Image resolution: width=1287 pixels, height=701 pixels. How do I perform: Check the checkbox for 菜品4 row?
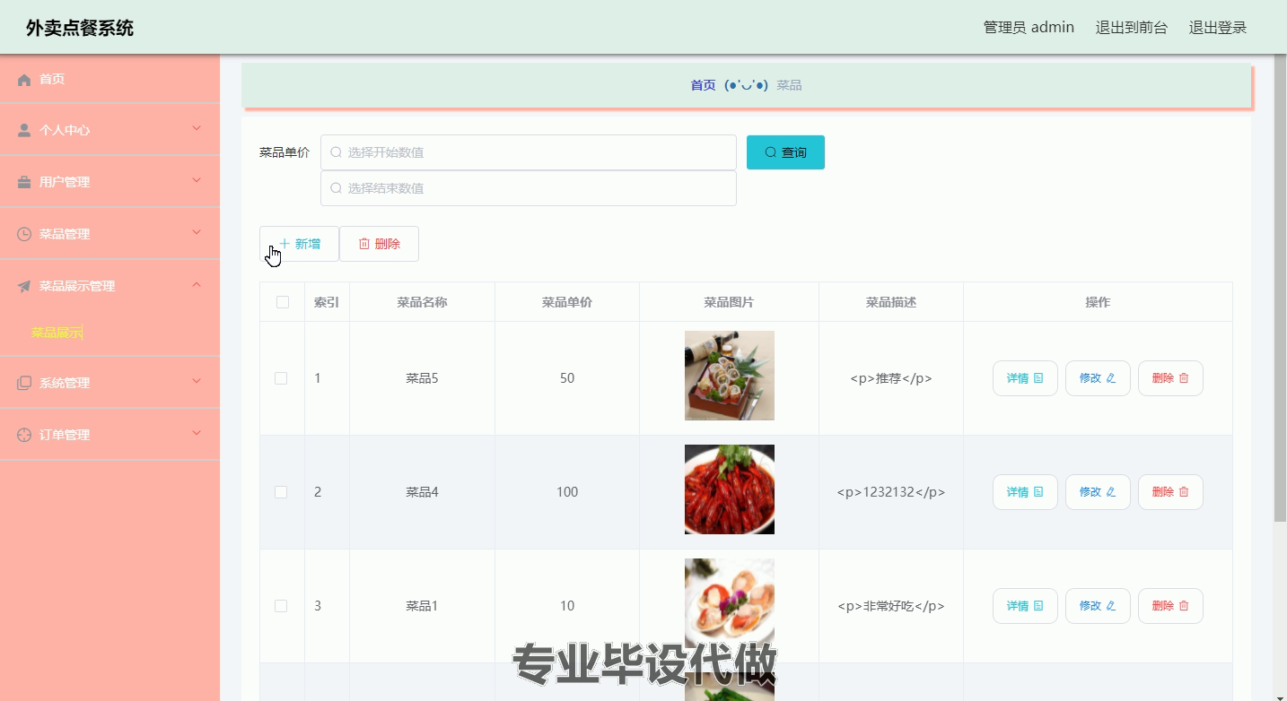[281, 492]
